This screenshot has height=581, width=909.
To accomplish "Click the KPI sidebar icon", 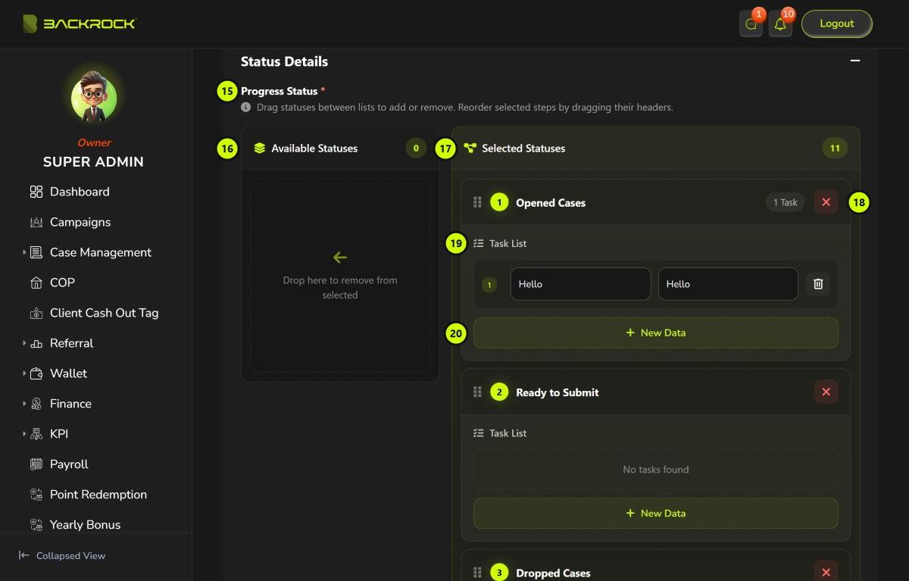I will pyautogui.click(x=36, y=434).
